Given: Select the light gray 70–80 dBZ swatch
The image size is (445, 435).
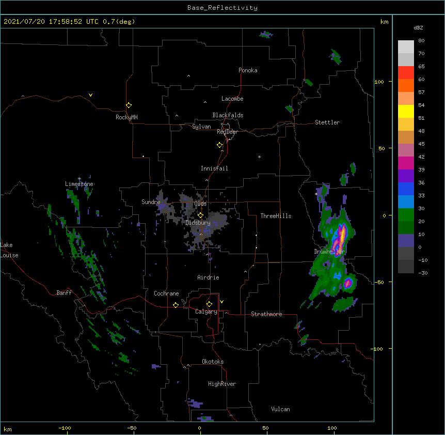Looking at the screenshot, I should 406,47.
